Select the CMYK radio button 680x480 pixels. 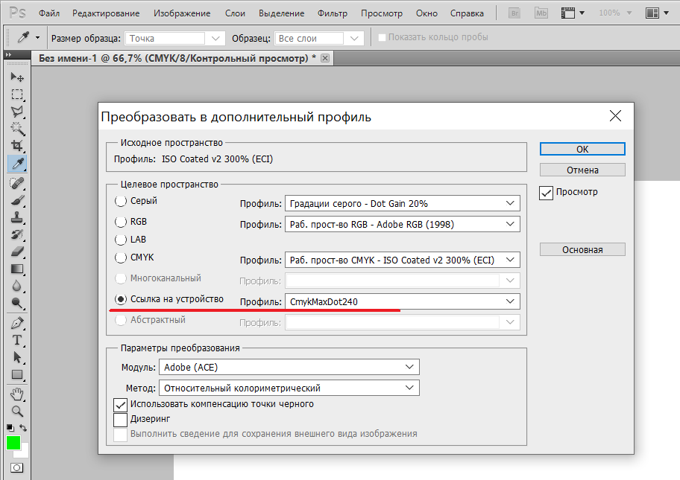[121, 258]
